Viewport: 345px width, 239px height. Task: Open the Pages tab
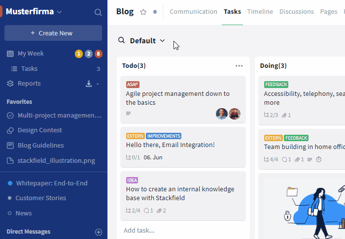[329, 12]
